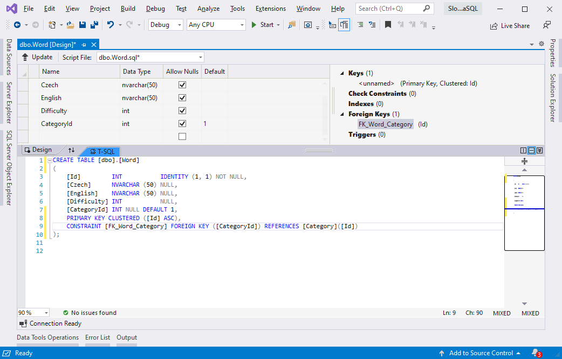Open the File menu
Viewport: 562px width, 359px height.
[x=28, y=9]
